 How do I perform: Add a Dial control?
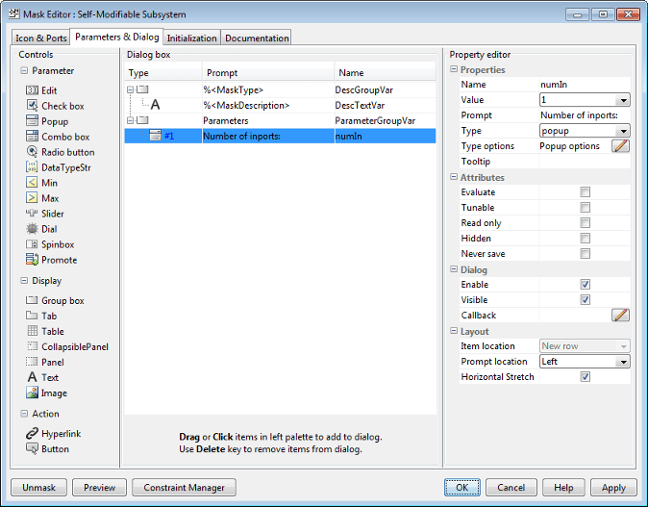[41, 229]
